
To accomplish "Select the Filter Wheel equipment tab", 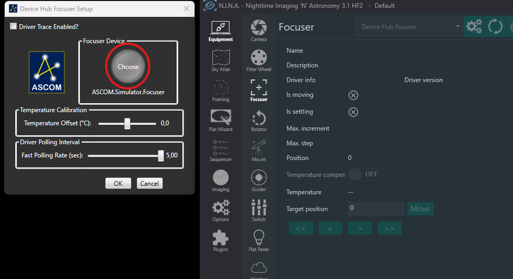I will coord(259,61).
